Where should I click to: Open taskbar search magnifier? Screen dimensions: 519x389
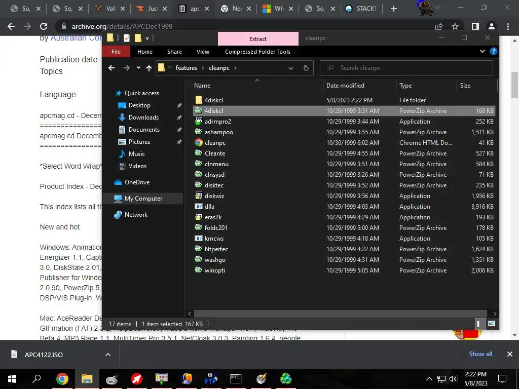[x=36, y=379]
